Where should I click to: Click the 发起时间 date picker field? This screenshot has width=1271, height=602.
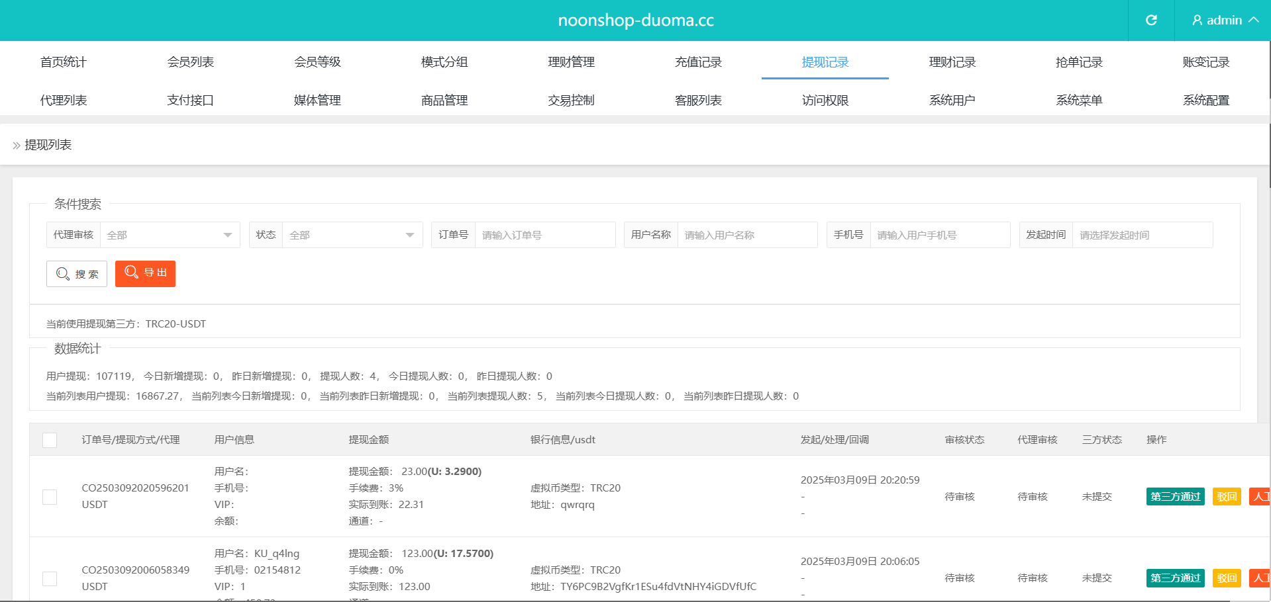pyautogui.click(x=1142, y=235)
